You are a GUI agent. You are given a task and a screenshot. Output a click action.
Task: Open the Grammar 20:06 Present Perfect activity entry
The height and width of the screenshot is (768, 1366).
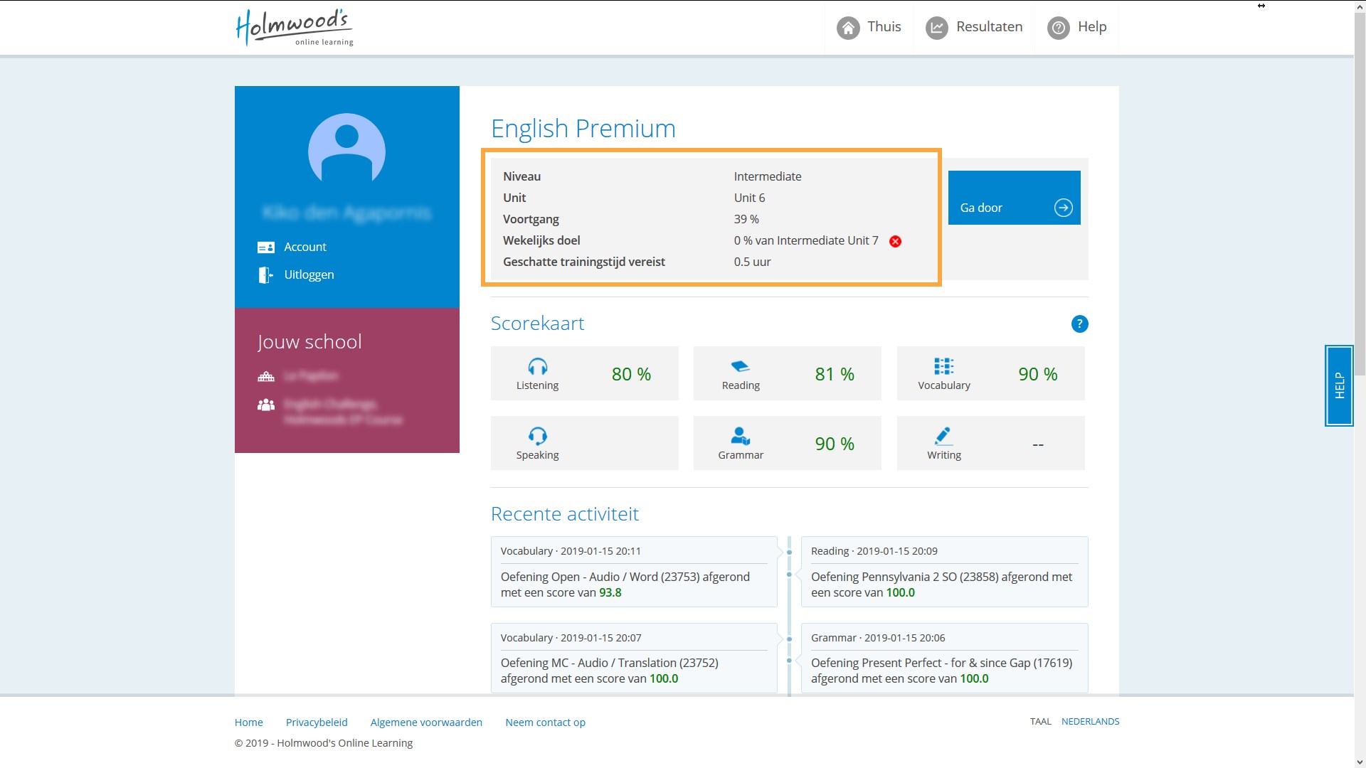[944, 658]
